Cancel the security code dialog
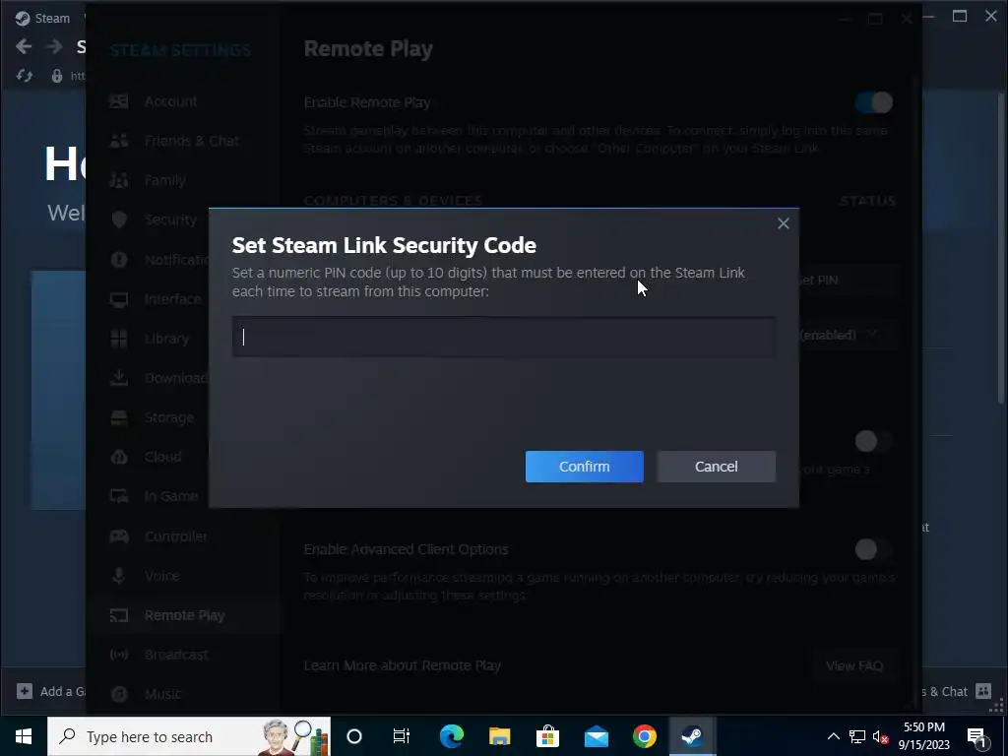This screenshot has width=1008, height=756. coord(716,466)
